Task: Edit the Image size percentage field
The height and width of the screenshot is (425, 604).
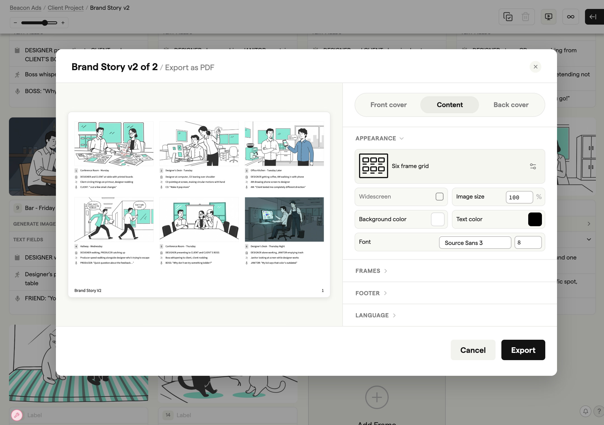Action: click(x=519, y=197)
